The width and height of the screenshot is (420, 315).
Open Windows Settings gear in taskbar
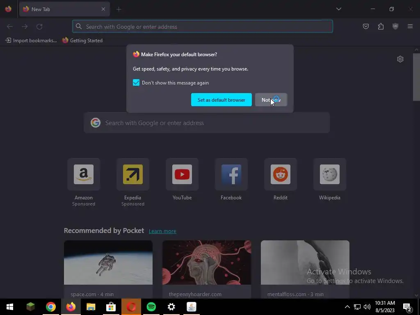tap(171, 307)
